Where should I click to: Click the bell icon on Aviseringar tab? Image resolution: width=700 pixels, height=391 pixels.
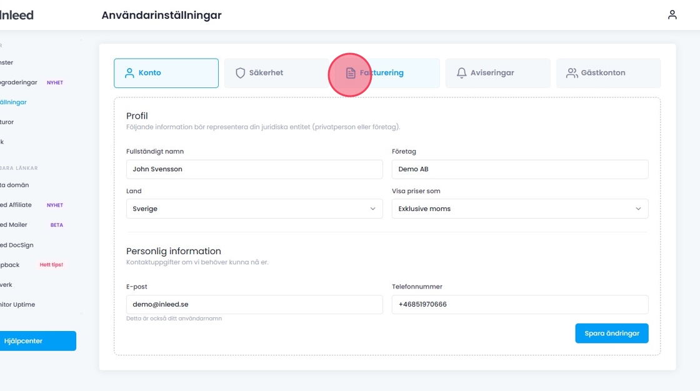click(x=462, y=73)
